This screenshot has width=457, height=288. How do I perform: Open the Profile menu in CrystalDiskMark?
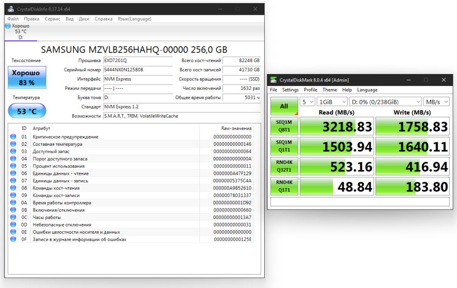[311, 90]
